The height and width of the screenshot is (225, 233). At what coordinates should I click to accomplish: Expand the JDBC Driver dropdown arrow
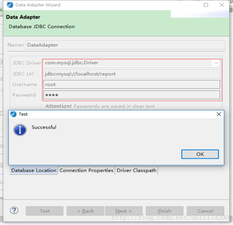(x=216, y=63)
